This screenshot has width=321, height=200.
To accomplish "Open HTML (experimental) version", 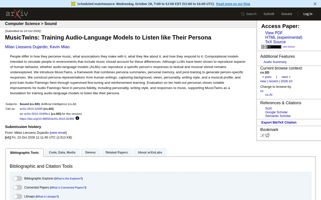I will pos(284,37).
